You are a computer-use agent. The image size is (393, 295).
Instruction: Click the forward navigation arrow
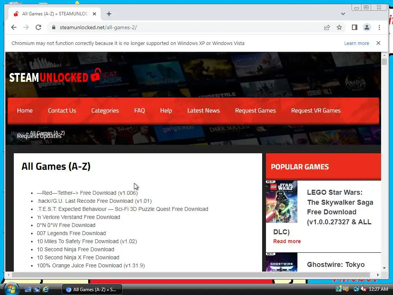(x=26, y=27)
